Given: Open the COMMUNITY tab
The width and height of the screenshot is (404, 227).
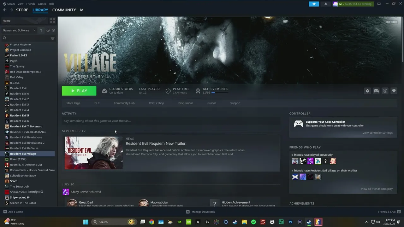Looking at the screenshot, I should [64, 10].
